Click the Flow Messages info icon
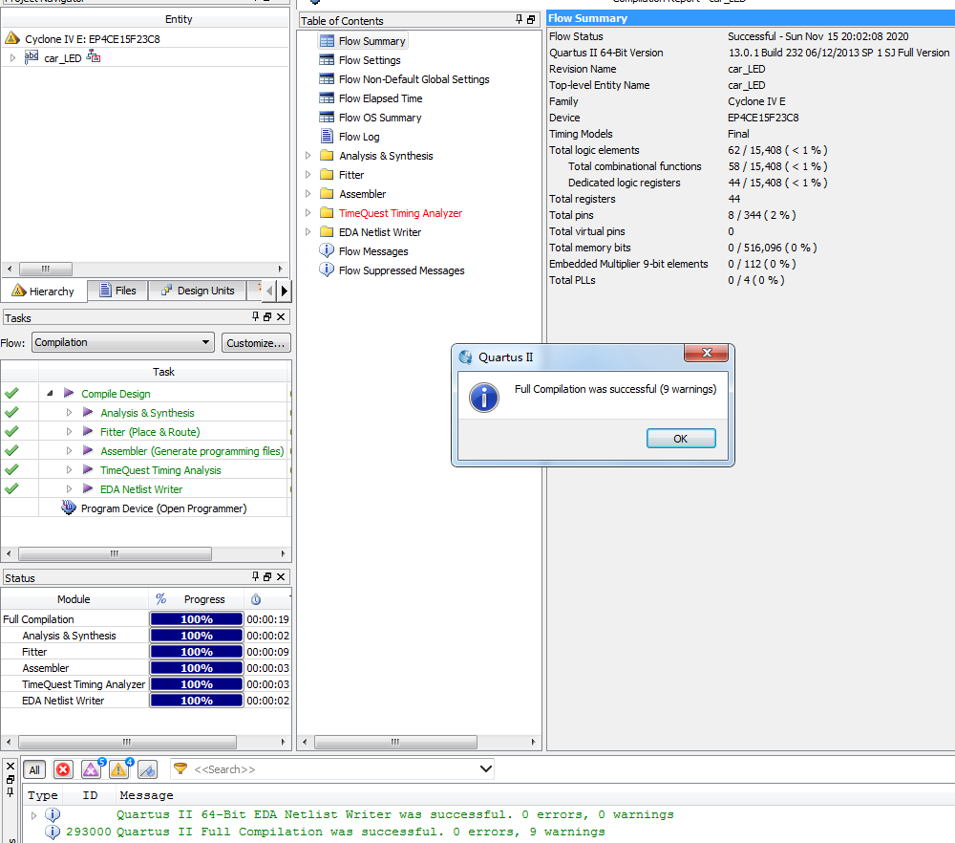Image resolution: width=955 pixels, height=843 pixels. 327,250
